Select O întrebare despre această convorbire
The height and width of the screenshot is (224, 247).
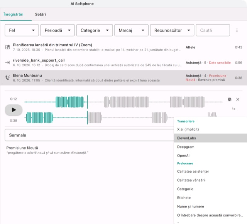(x=210, y=215)
